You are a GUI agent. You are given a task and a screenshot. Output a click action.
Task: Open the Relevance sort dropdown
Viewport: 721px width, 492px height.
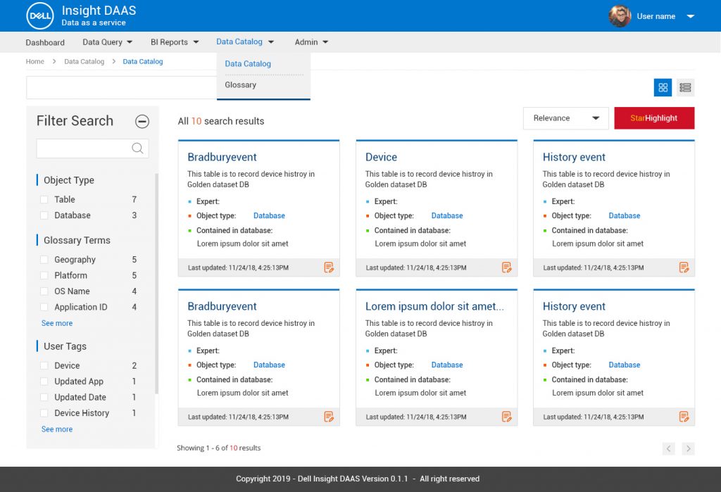click(565, 118)
